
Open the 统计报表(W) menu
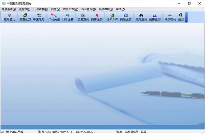click(71, 9)
